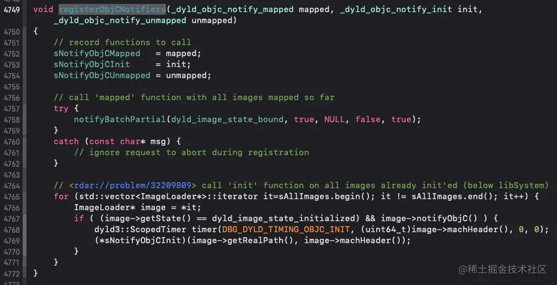Click the dyld_image_state_initialized constant

click(x=283, y=218)
